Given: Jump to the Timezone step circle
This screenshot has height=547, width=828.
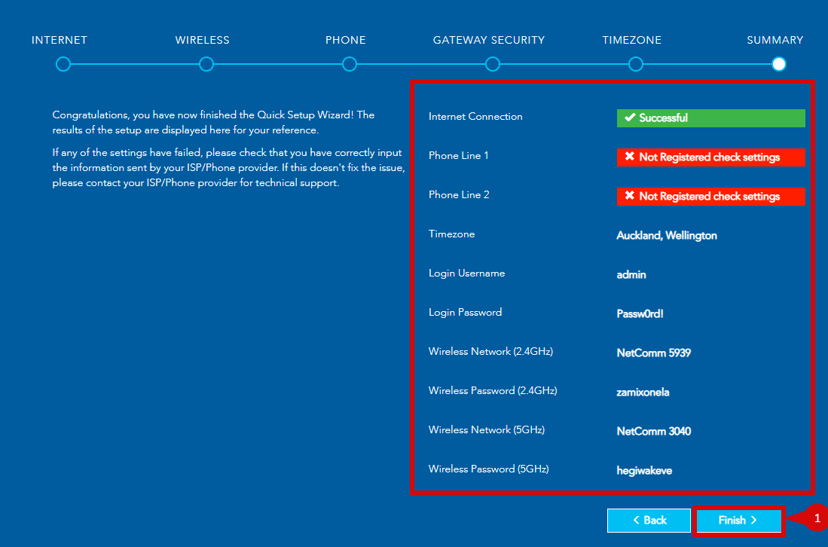Looking at the screenshot, I should (x=636, y=65).
